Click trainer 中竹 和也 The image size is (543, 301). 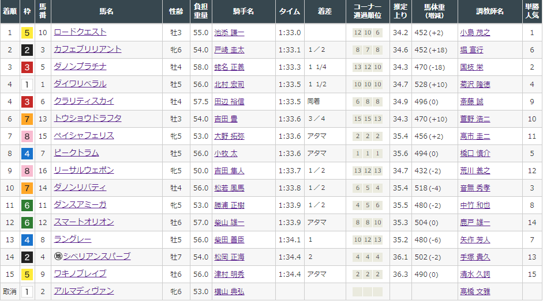475,205
